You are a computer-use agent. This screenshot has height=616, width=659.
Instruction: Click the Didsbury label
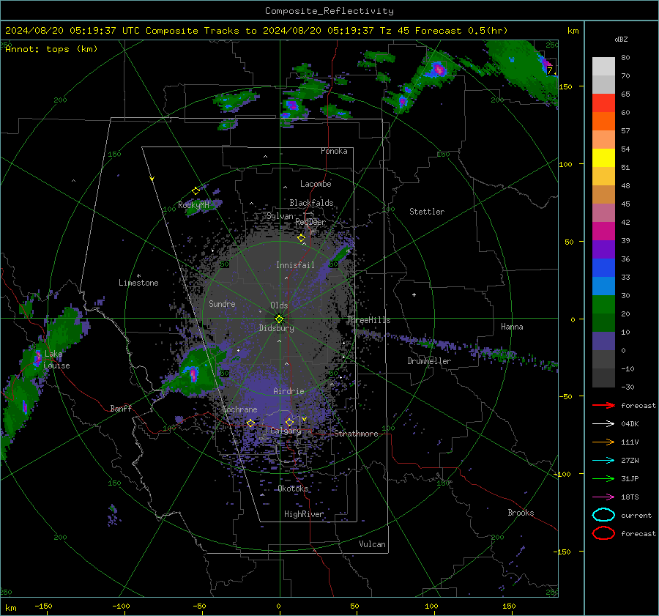click(277, 328)
